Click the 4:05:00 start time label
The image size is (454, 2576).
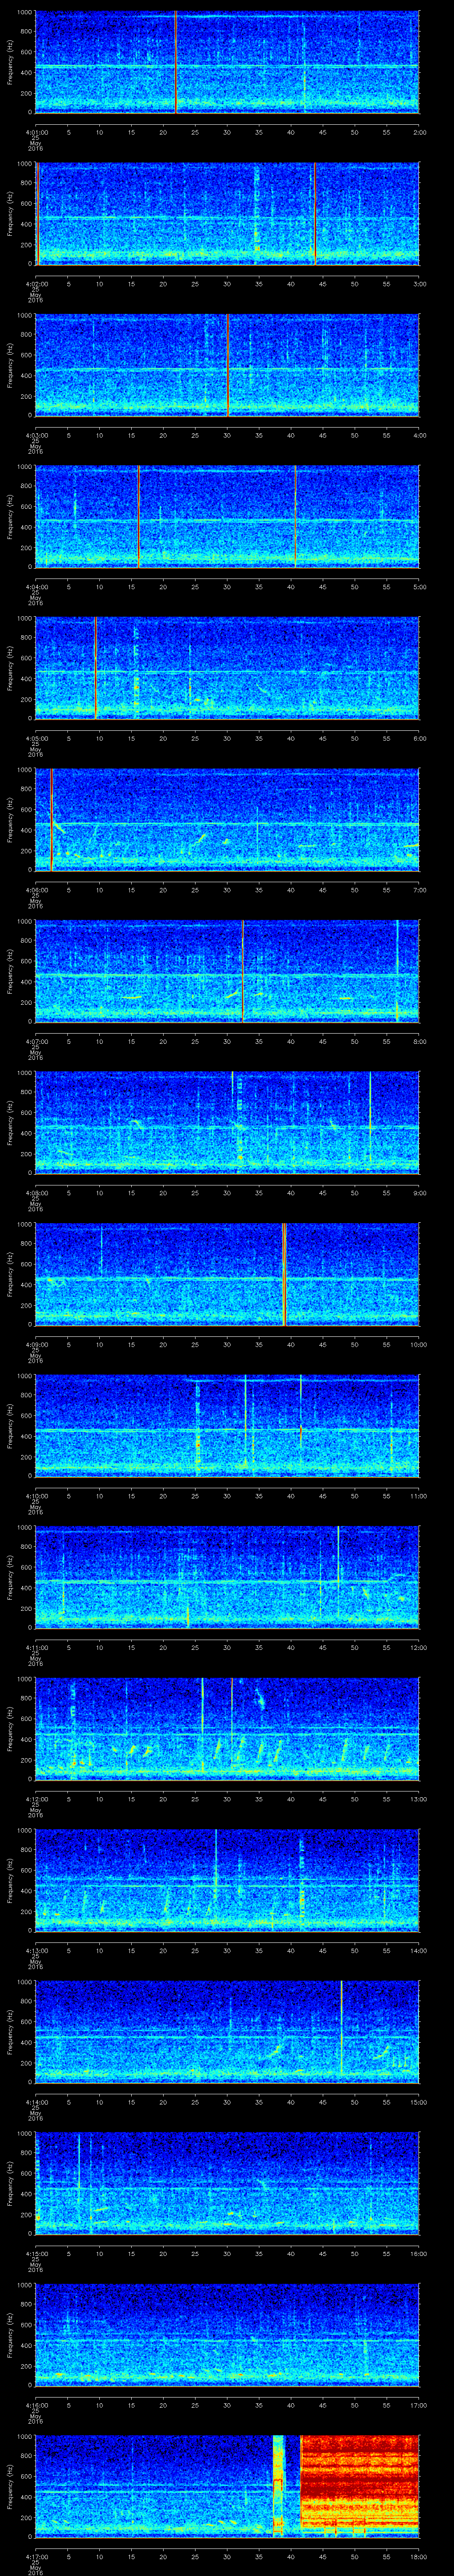pos(36,738)
